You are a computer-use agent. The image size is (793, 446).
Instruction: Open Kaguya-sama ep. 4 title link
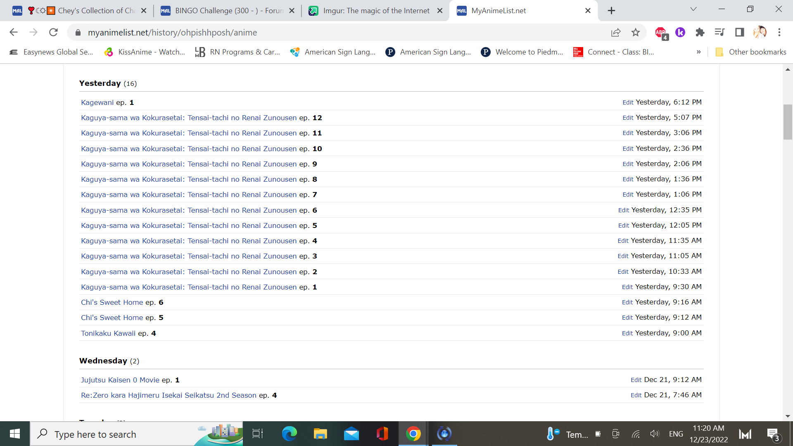(x=189, y=241)
